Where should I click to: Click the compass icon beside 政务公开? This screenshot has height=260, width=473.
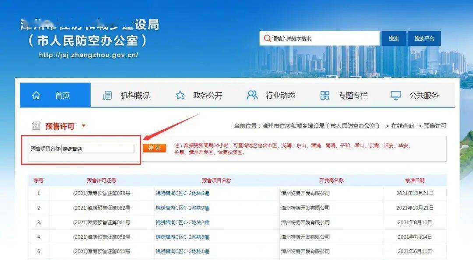[180, 95]
